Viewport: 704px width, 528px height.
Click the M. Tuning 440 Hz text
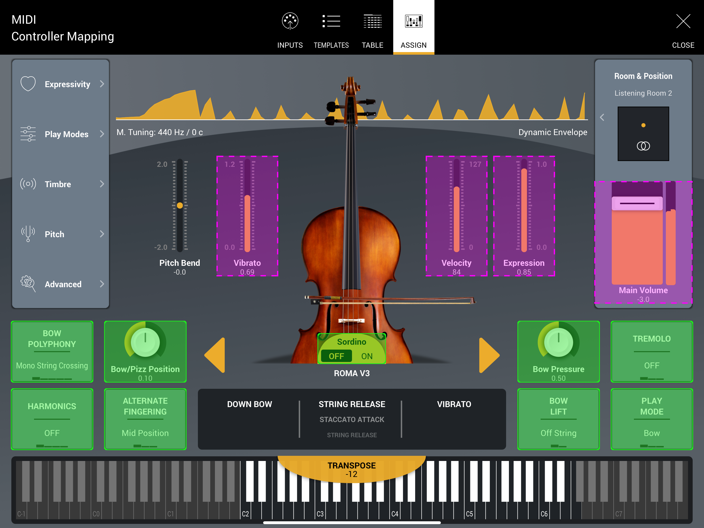click(x=160, y=132)
